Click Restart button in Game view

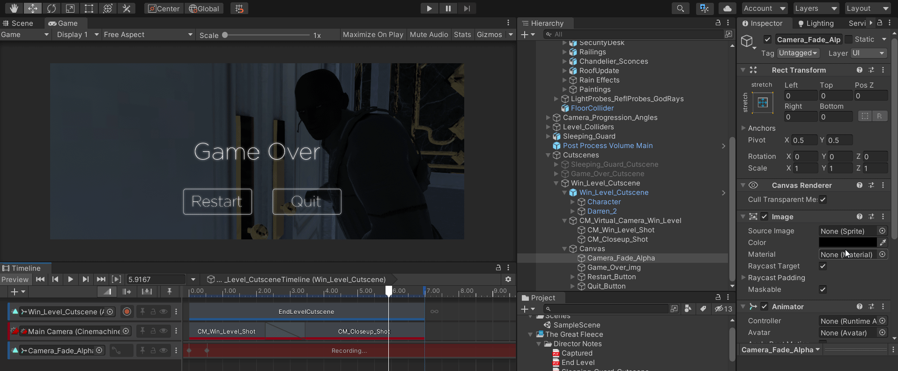pos(217,201)
